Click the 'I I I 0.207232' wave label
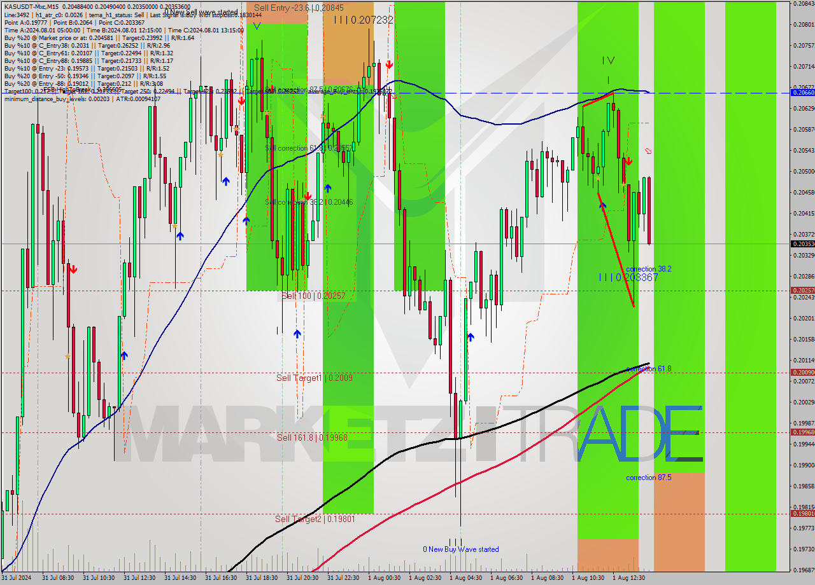 (x=364, y=20)
